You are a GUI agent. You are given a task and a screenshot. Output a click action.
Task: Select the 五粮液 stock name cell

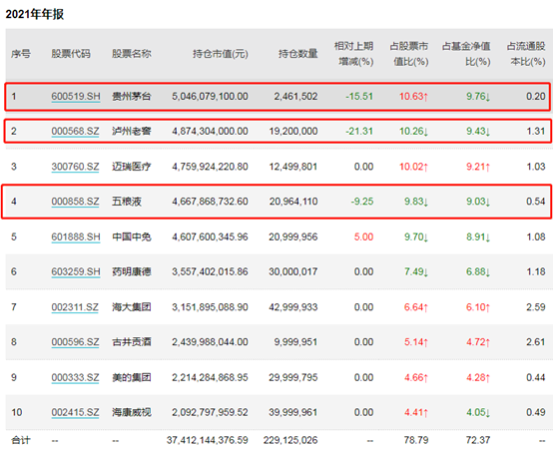(x=127, y=202)
